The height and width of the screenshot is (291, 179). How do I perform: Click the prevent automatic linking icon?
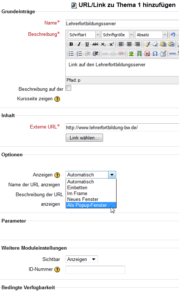121,54
